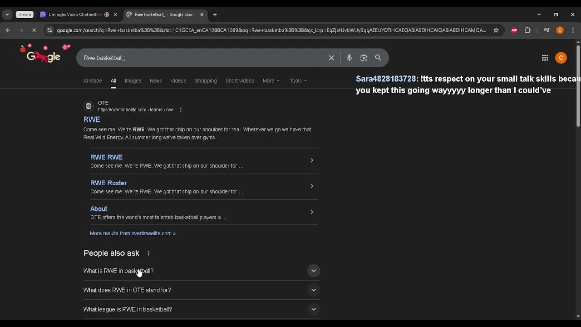Switch to News results
581x327 pixels.
156,81
